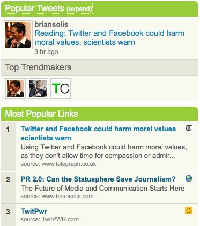200x226 pixels.
Task: Open briansolis avatar in Popular Tweets
Action: coord(18,35)
